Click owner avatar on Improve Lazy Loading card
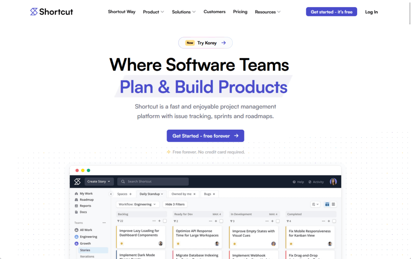 161,243
